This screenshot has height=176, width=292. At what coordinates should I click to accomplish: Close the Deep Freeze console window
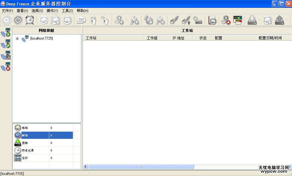pyautogui.click(x=288, y=4)
